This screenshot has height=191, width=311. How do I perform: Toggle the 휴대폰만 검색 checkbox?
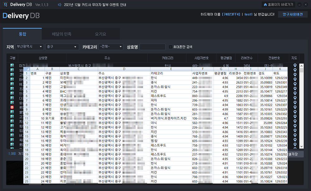[x=170, y=47]
